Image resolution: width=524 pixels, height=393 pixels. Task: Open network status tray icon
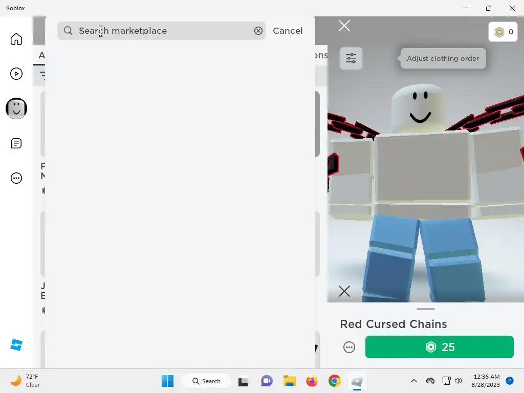446,381
